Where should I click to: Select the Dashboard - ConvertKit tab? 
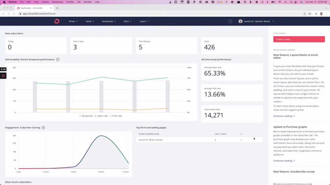(x=35, y=8)
